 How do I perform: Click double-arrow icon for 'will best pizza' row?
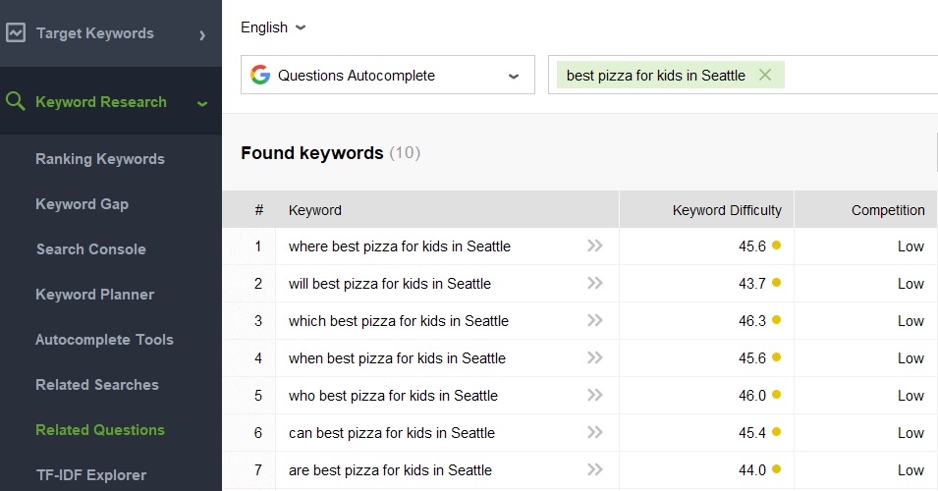(x=594, y=284)
